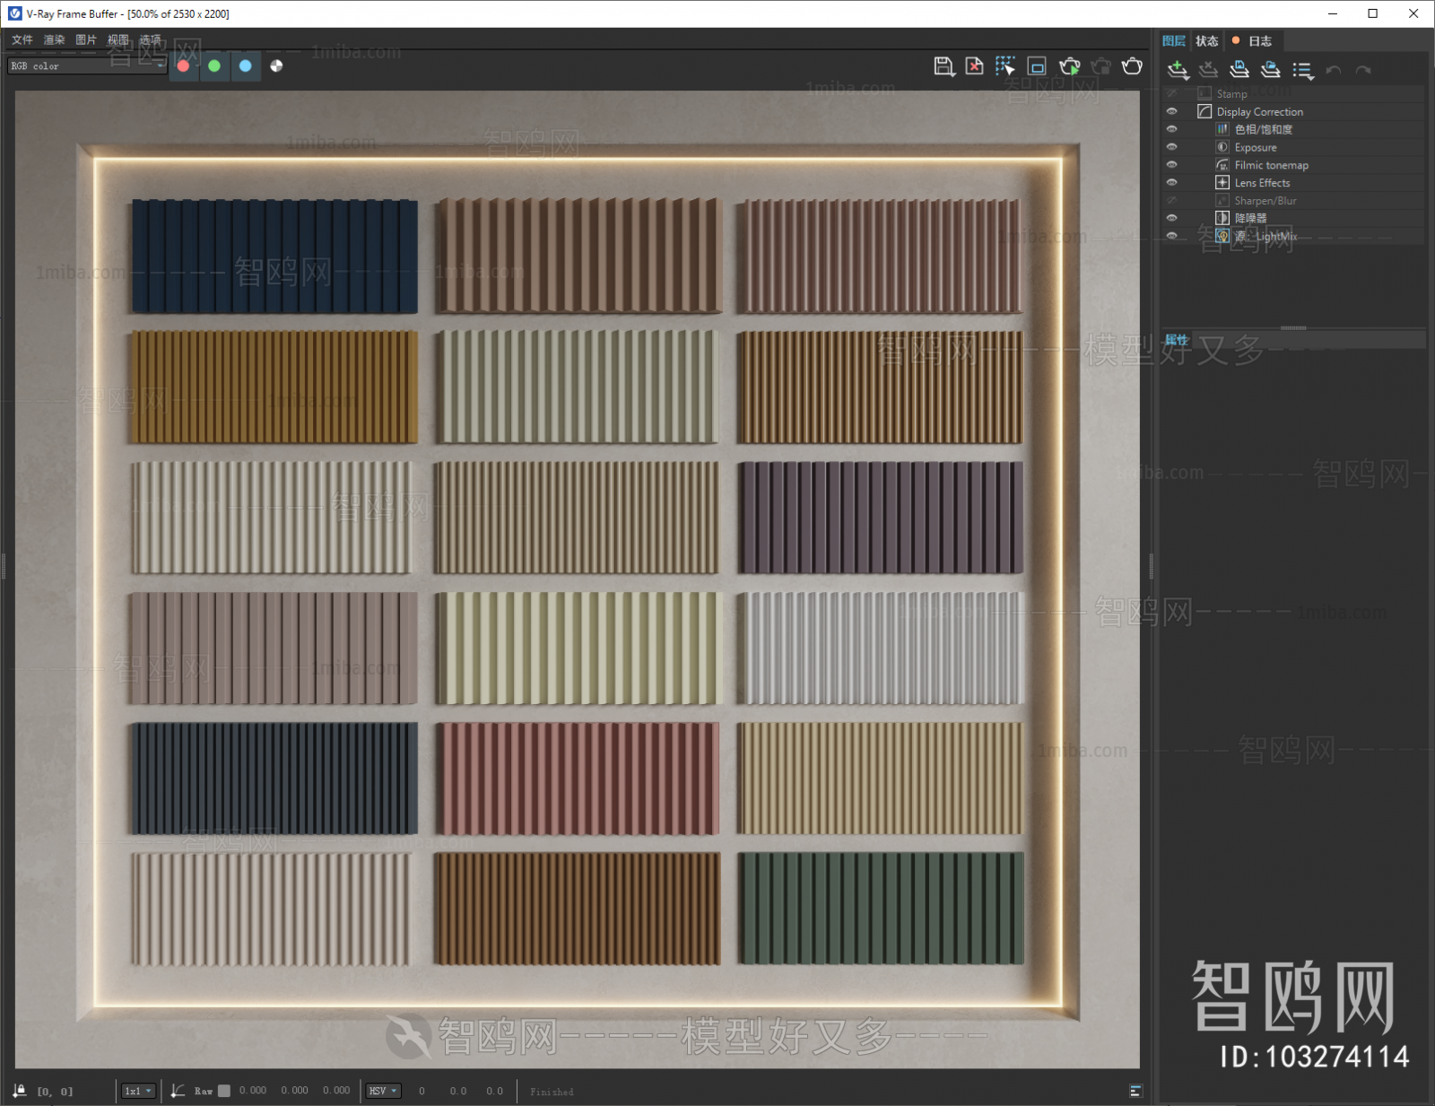Click the dark green fluted panel in render

pyautogui.click(x=880, y=909)
